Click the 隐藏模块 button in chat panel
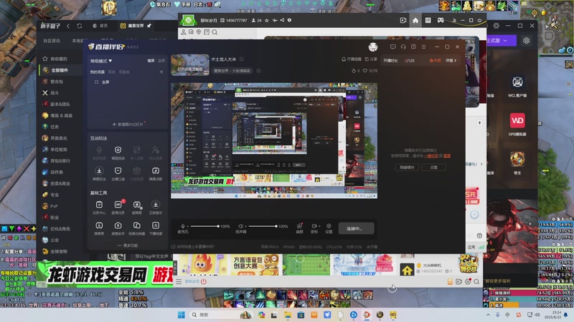 (407, 167)
